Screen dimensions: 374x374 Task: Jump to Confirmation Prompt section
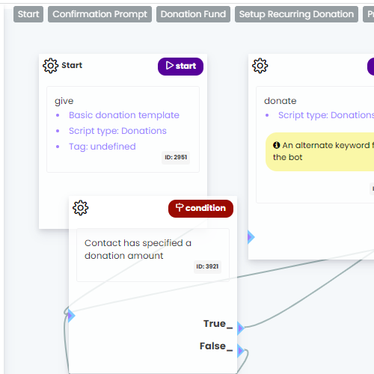click(99, 14)
